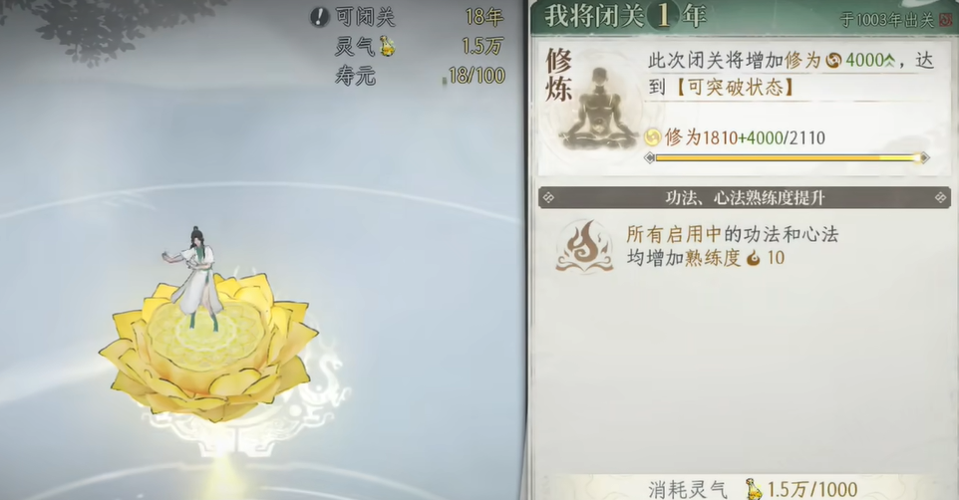This screenshot has width=959, height=500.
Task: Click the cultivation progress bar
Action: pos(788,157)
